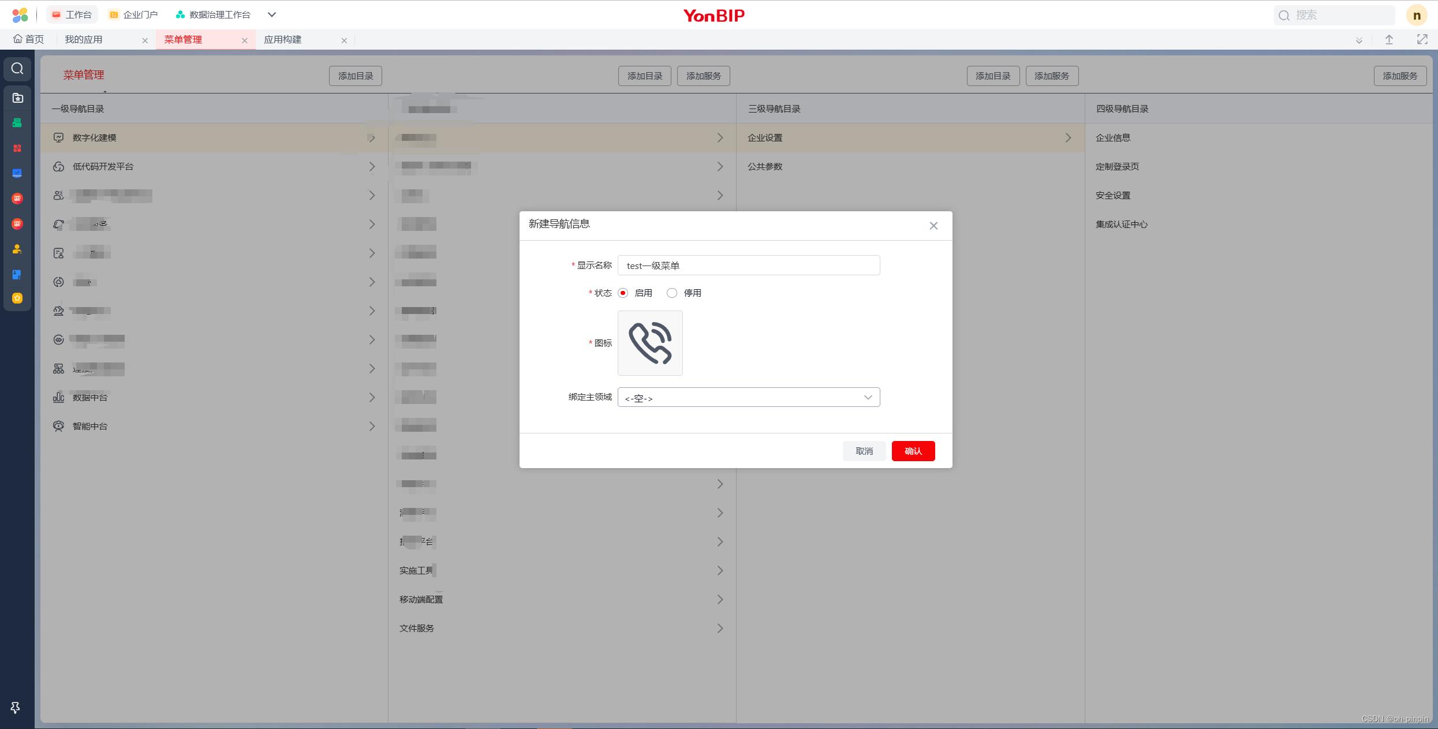Expand the workspace switcher chevron beside 数据治理工作台

pos(271,14)
